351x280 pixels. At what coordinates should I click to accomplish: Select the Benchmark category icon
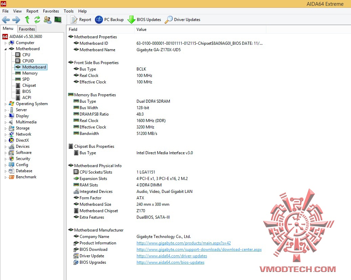click(12, 177)
